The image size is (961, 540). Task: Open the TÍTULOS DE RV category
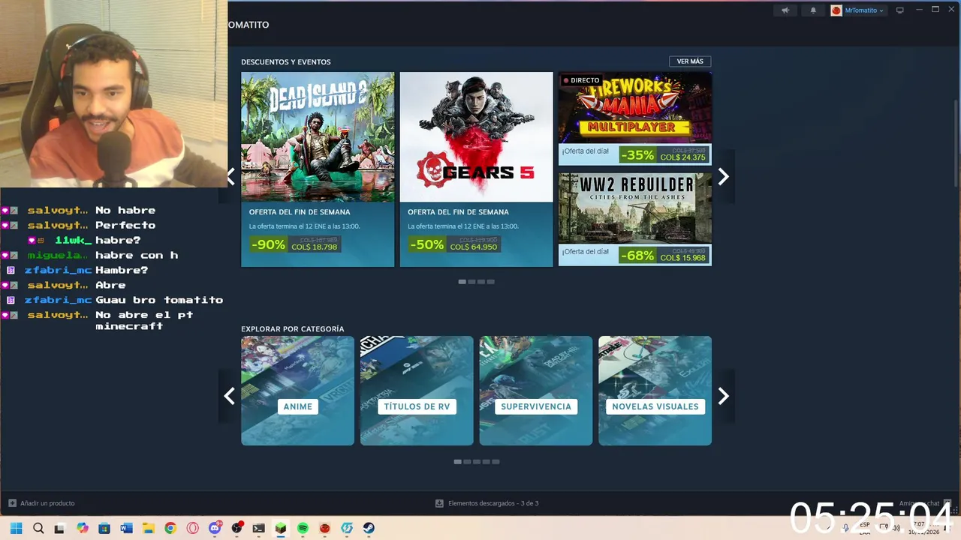pos(417,391)
